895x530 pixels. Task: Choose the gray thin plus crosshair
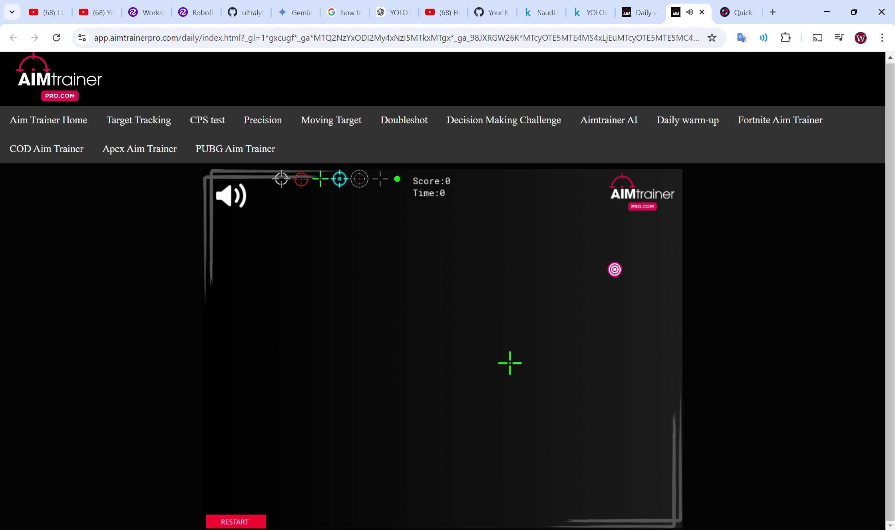(380, 179)
